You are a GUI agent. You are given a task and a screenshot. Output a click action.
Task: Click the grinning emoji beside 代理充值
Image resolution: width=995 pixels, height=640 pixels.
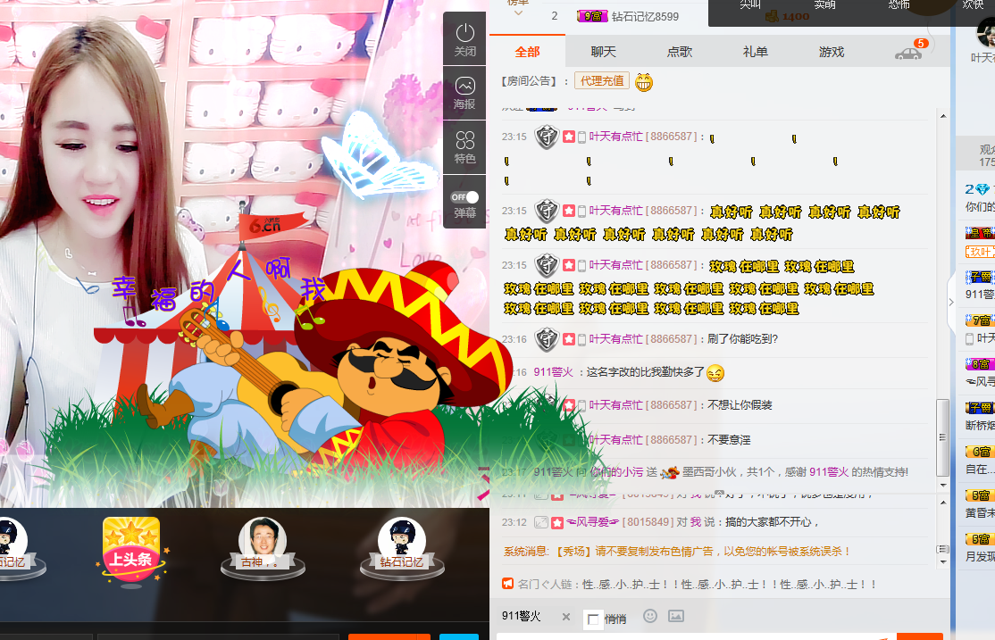643,82
